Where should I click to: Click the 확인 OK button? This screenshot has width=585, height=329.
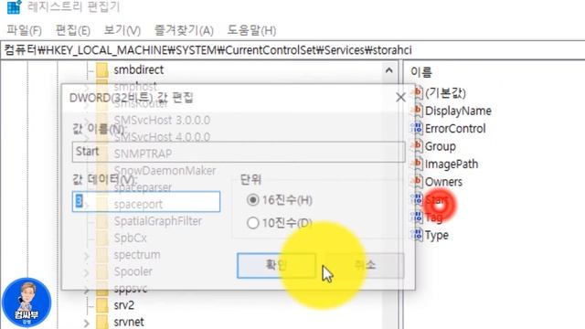[276, 265]
